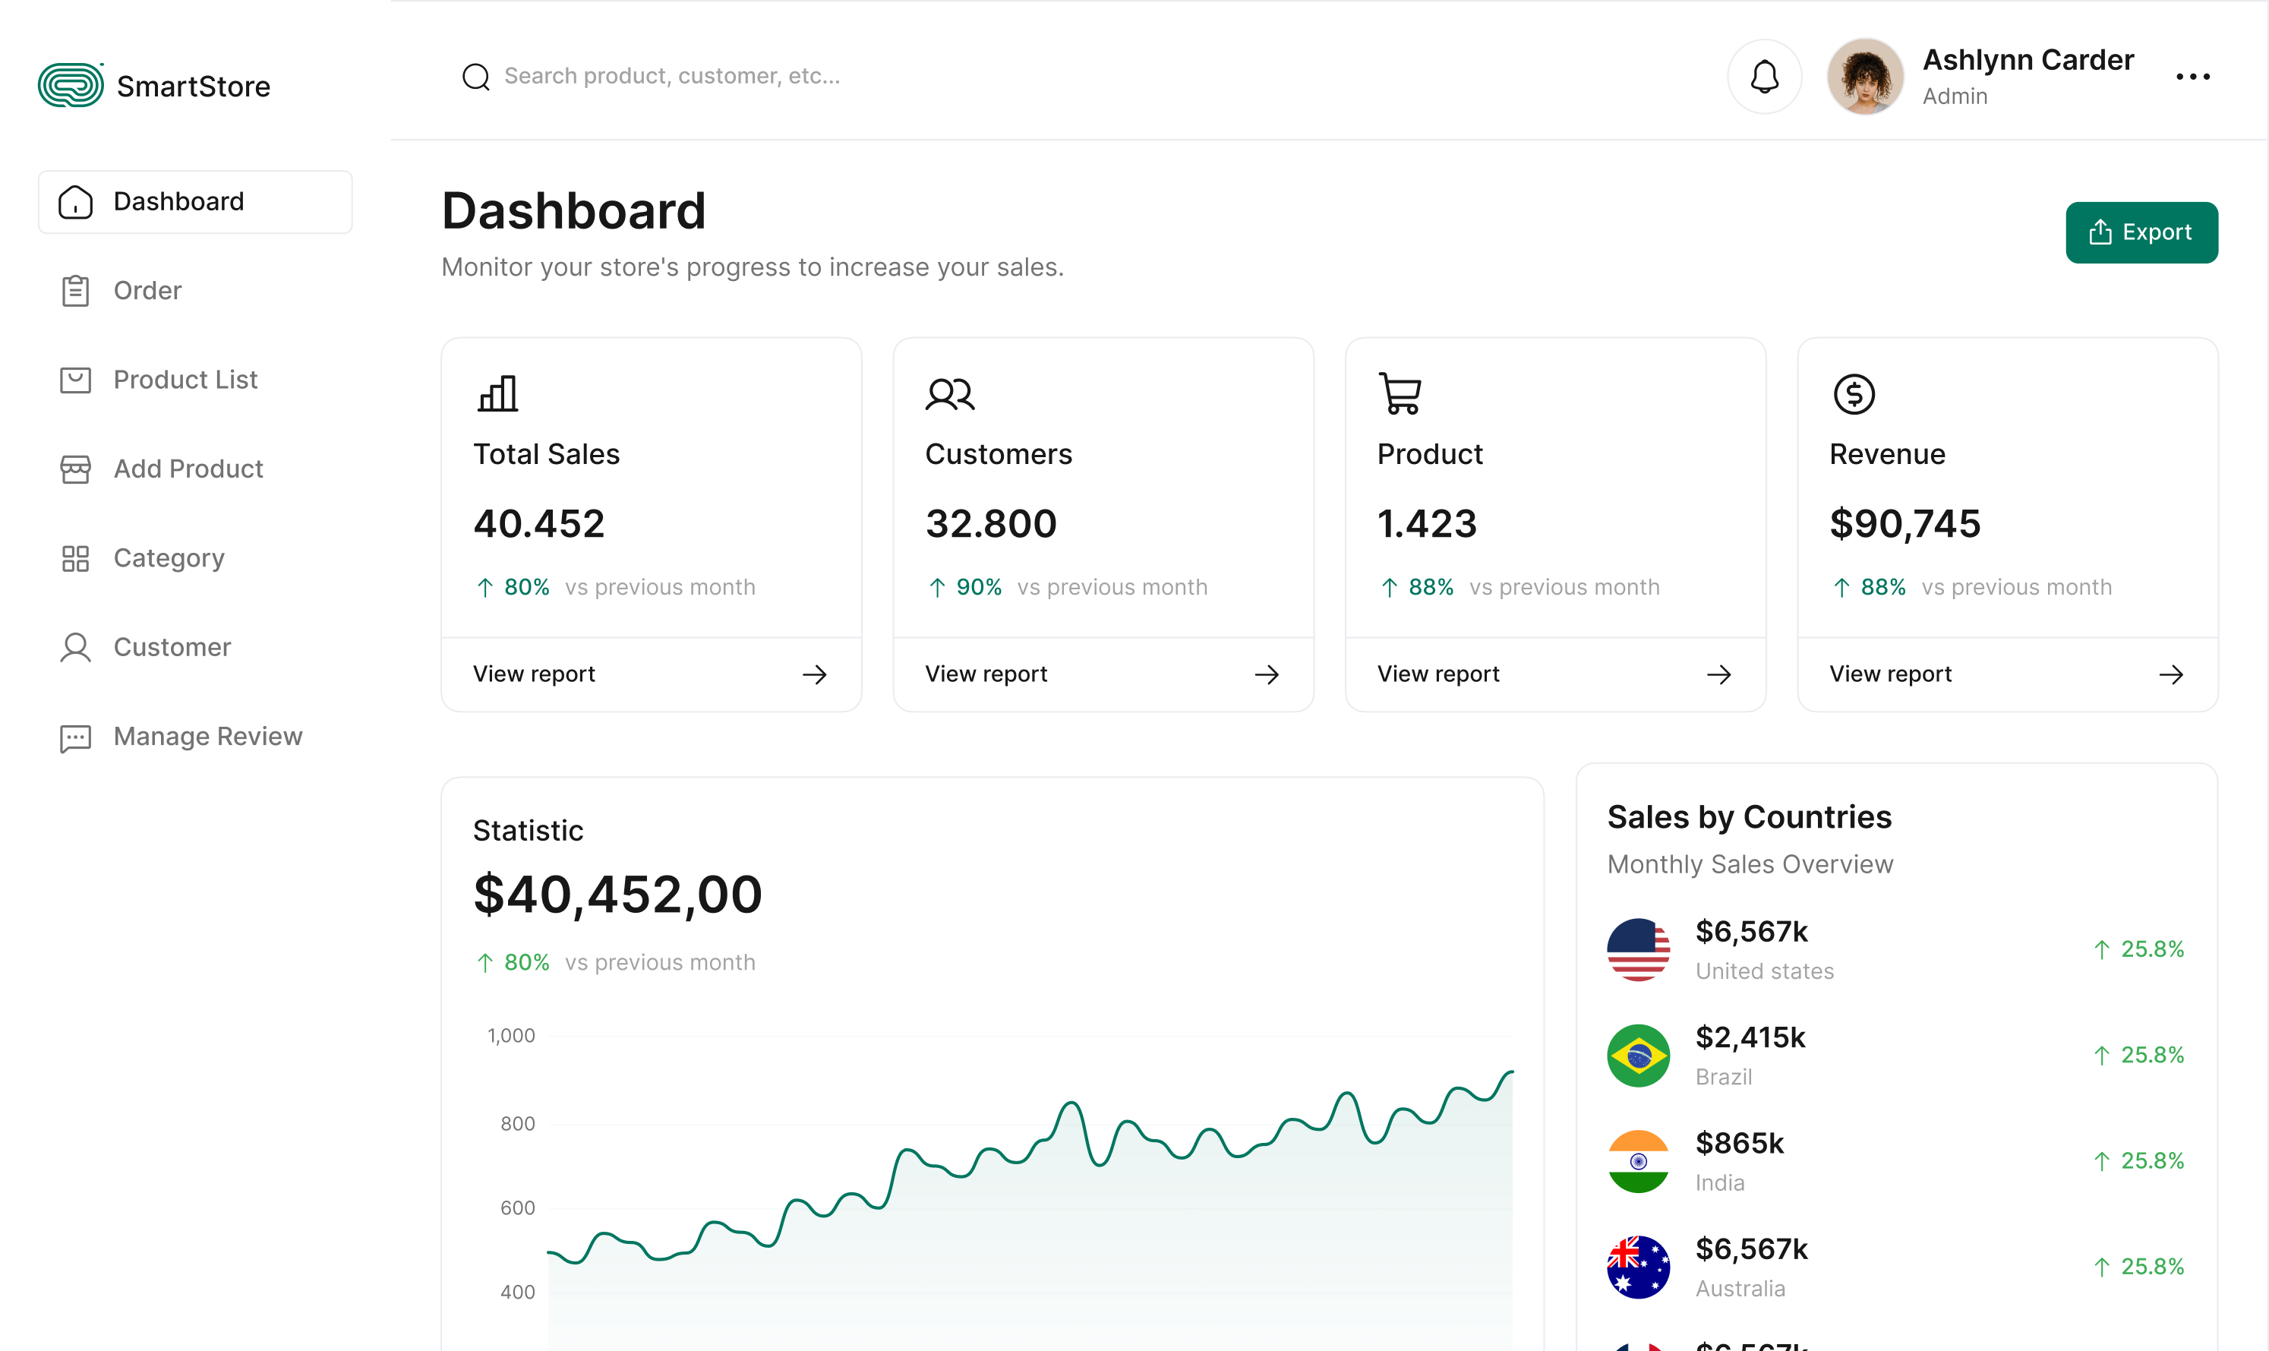Click the Add Product store icon
Image resolution: width=2269 pixels, height=1351 pixels.
pyautogui.click(x=75, y=470)
